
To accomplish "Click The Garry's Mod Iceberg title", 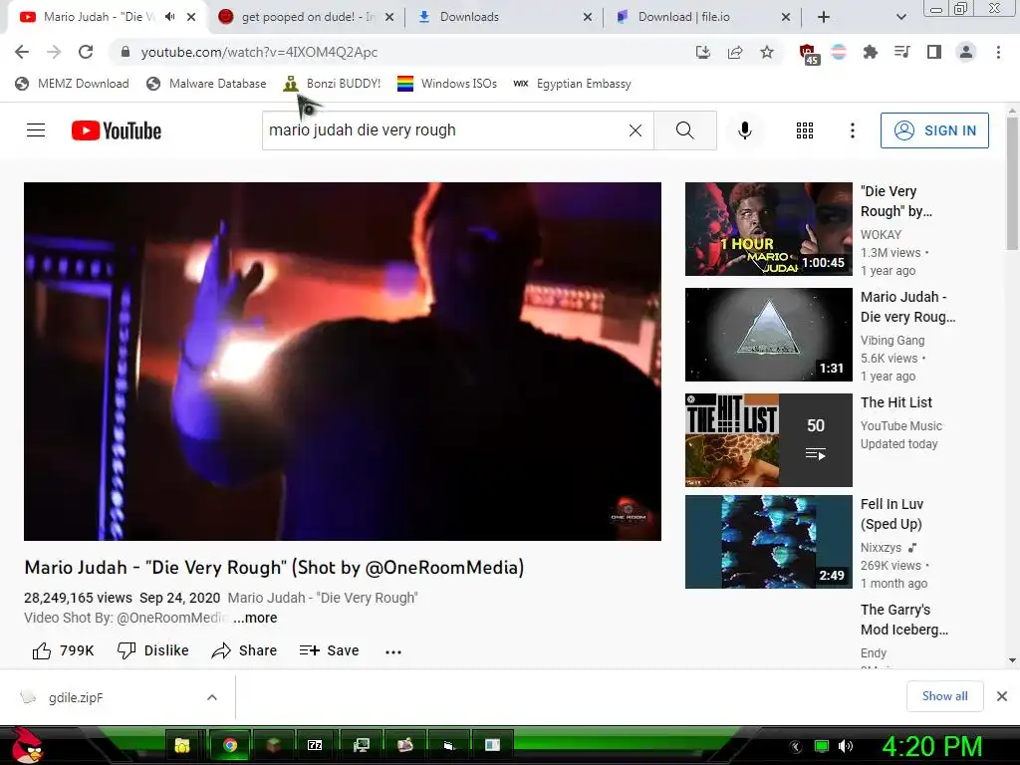I will point(903,620).
